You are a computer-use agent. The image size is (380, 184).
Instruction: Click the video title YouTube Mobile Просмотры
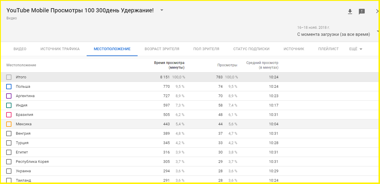pos(80,10)
